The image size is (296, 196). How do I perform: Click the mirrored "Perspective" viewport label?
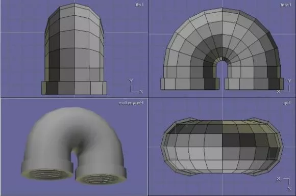[131, 103]
